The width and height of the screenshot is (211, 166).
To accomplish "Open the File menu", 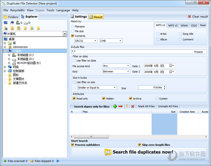I will 6,10.
